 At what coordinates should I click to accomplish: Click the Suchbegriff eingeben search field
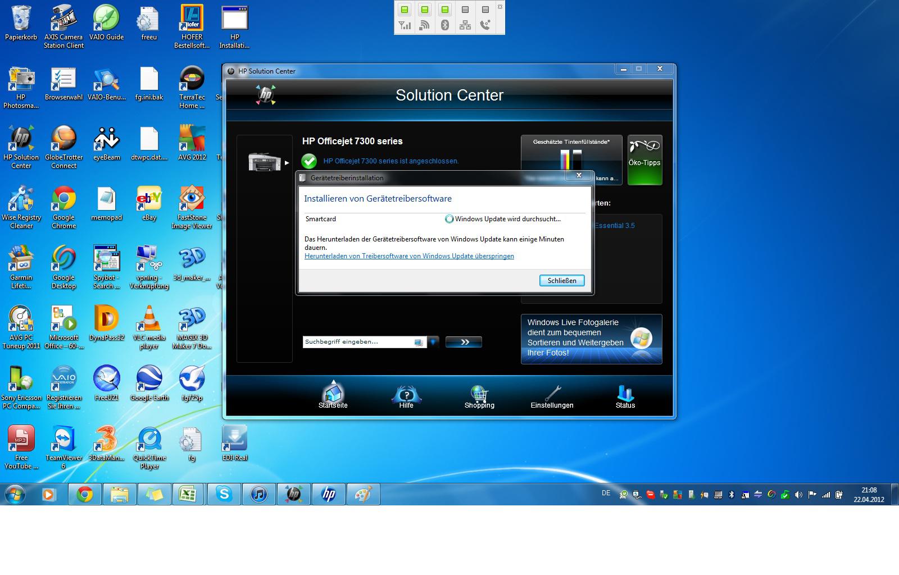(x=357, y=342)
